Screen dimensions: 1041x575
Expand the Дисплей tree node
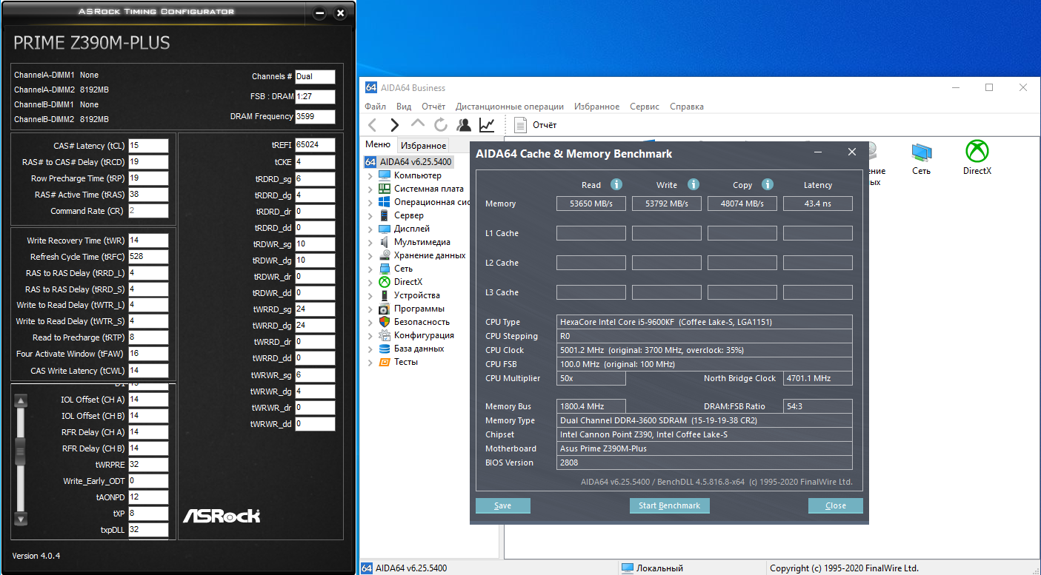[x=370, y=229]
